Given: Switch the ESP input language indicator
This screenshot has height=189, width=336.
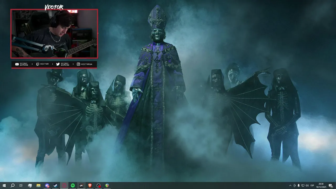Looking at the screenshot, I should [x=312, y=186].
